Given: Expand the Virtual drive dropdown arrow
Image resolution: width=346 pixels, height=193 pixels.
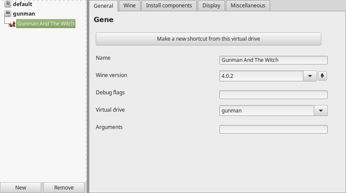Looking at the screenshot, I should 320,111.
